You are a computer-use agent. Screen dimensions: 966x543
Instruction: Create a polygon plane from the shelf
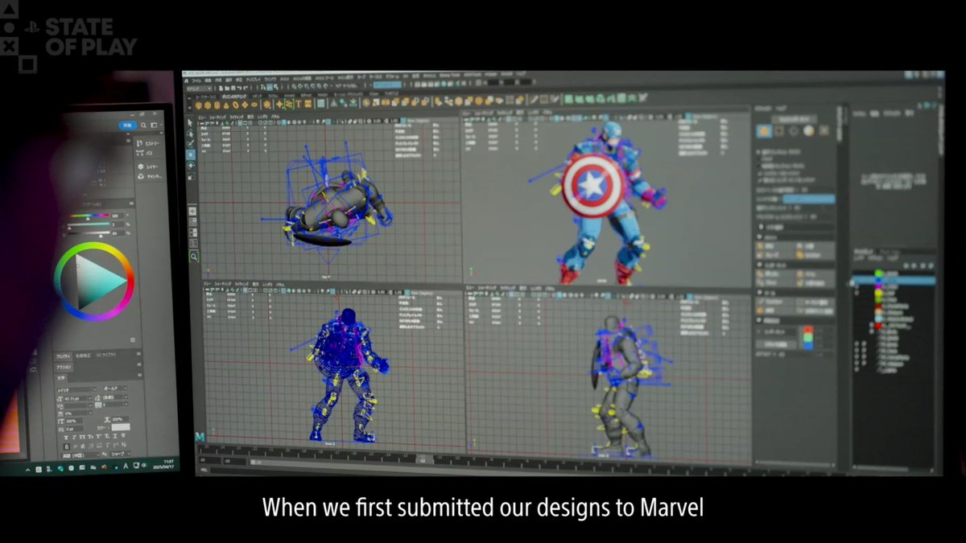pos(245,105)
